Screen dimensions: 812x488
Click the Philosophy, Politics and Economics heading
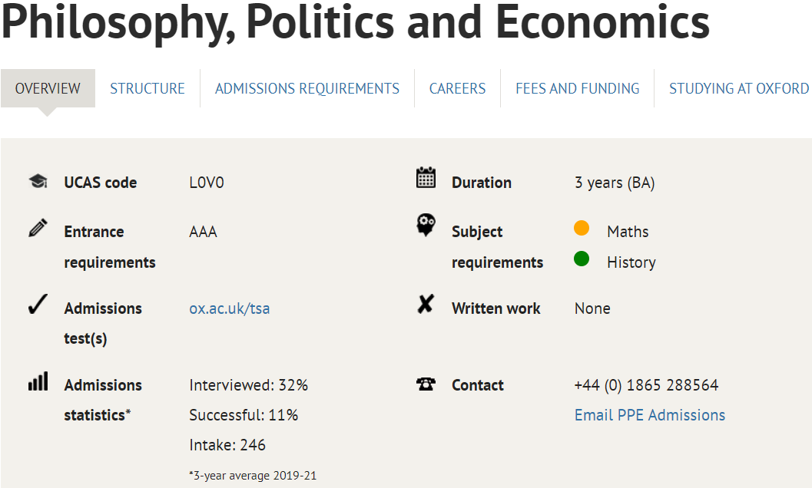tap(355, 23)
